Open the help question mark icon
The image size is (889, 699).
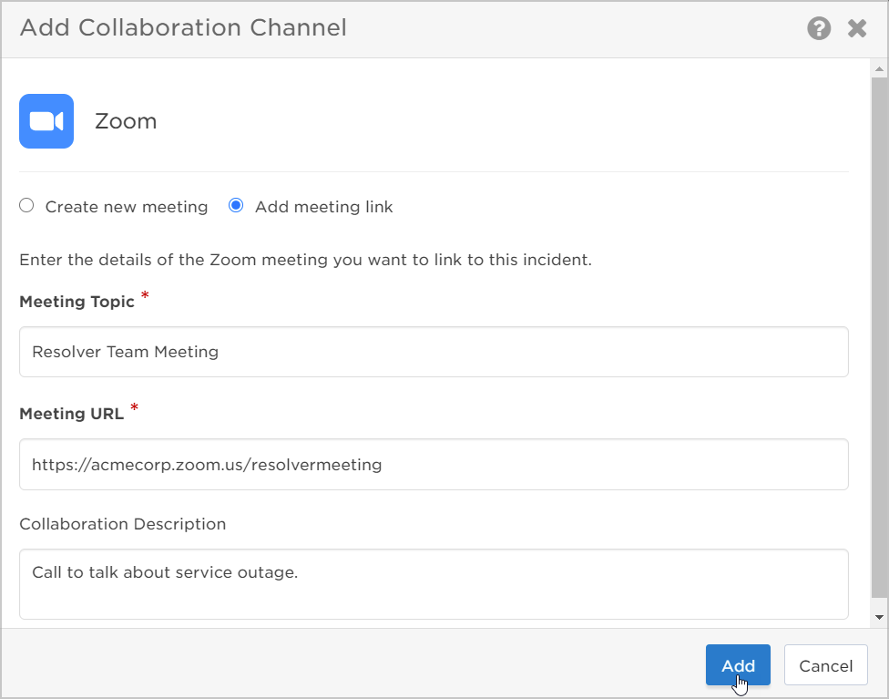(819, 28)
